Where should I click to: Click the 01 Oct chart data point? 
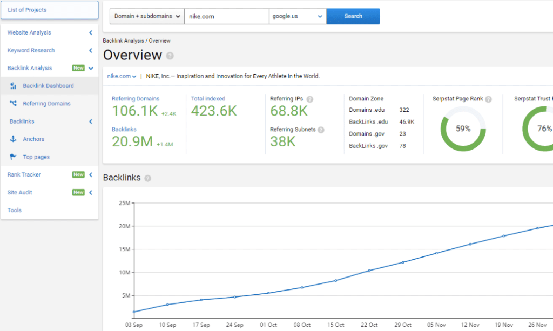268,293
